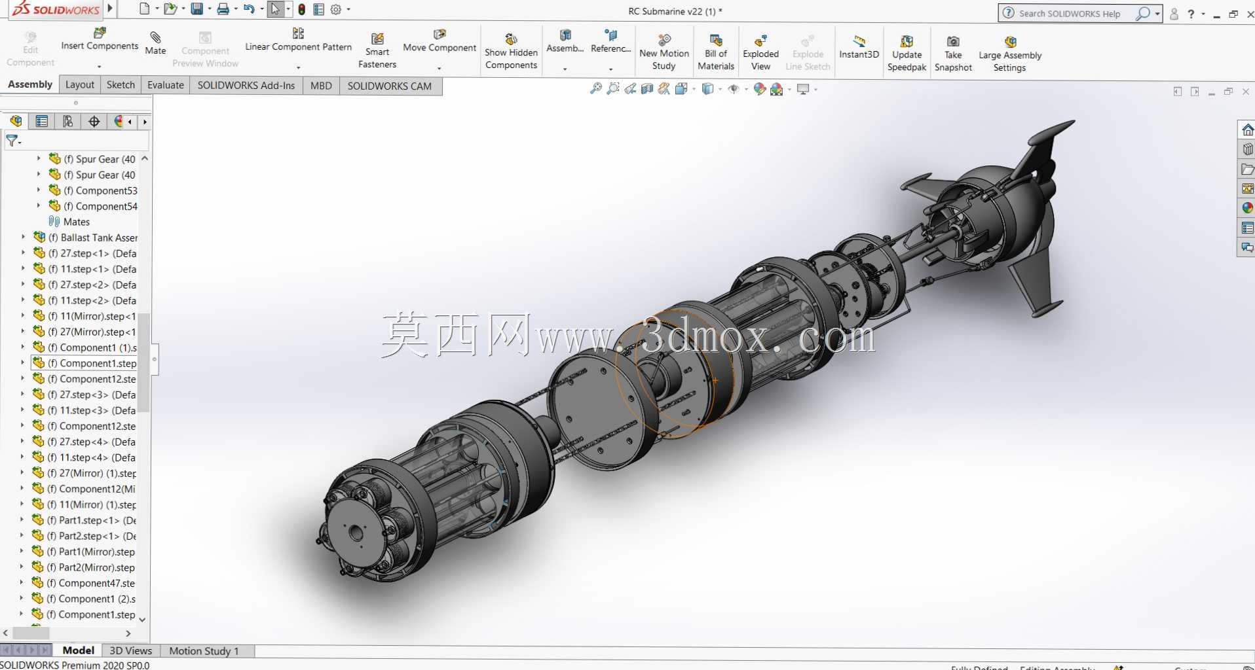1255x670 pixels.
Task: Toggle Show Hidden Components
Action: click(511, 51)
